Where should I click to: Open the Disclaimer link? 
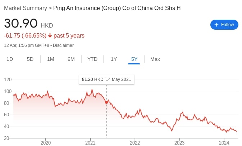tap(63, 45)
